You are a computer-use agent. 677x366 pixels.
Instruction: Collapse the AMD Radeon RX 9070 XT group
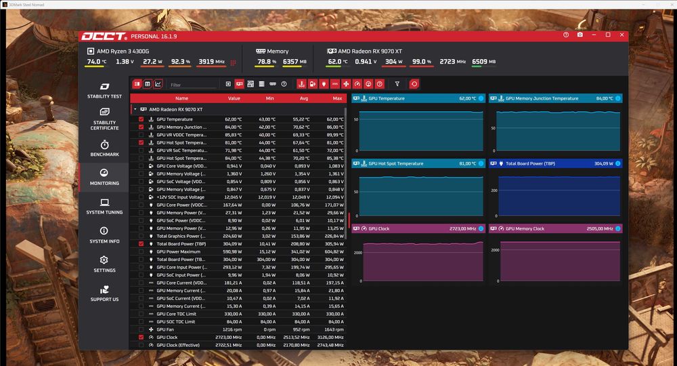pos(135,109)
